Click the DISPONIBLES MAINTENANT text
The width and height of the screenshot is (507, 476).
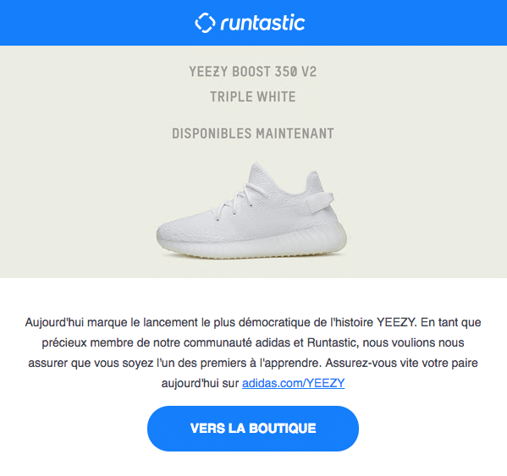(253, 134)
